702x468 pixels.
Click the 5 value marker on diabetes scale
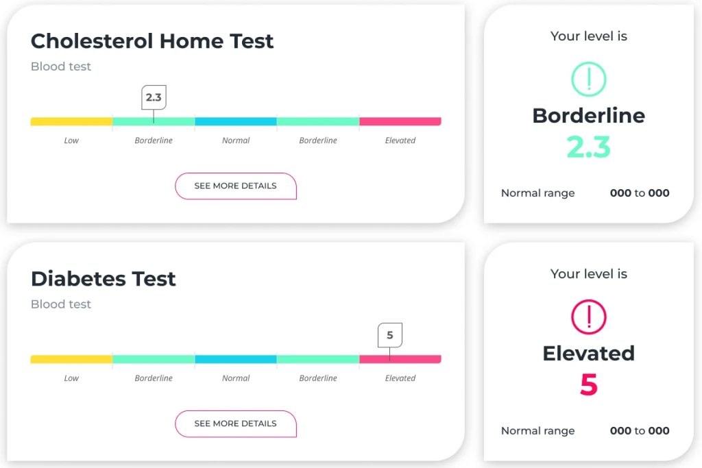click(x=390, y=335)
